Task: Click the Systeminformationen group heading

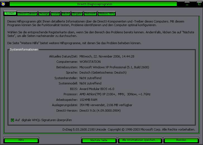Action: coord(24,49)
